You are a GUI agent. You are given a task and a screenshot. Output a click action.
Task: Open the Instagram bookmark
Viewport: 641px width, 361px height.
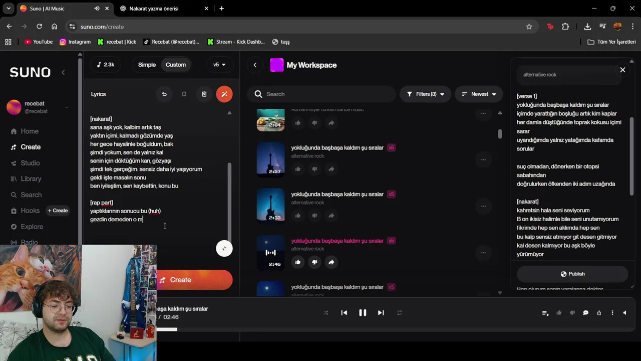coord(75,42)
